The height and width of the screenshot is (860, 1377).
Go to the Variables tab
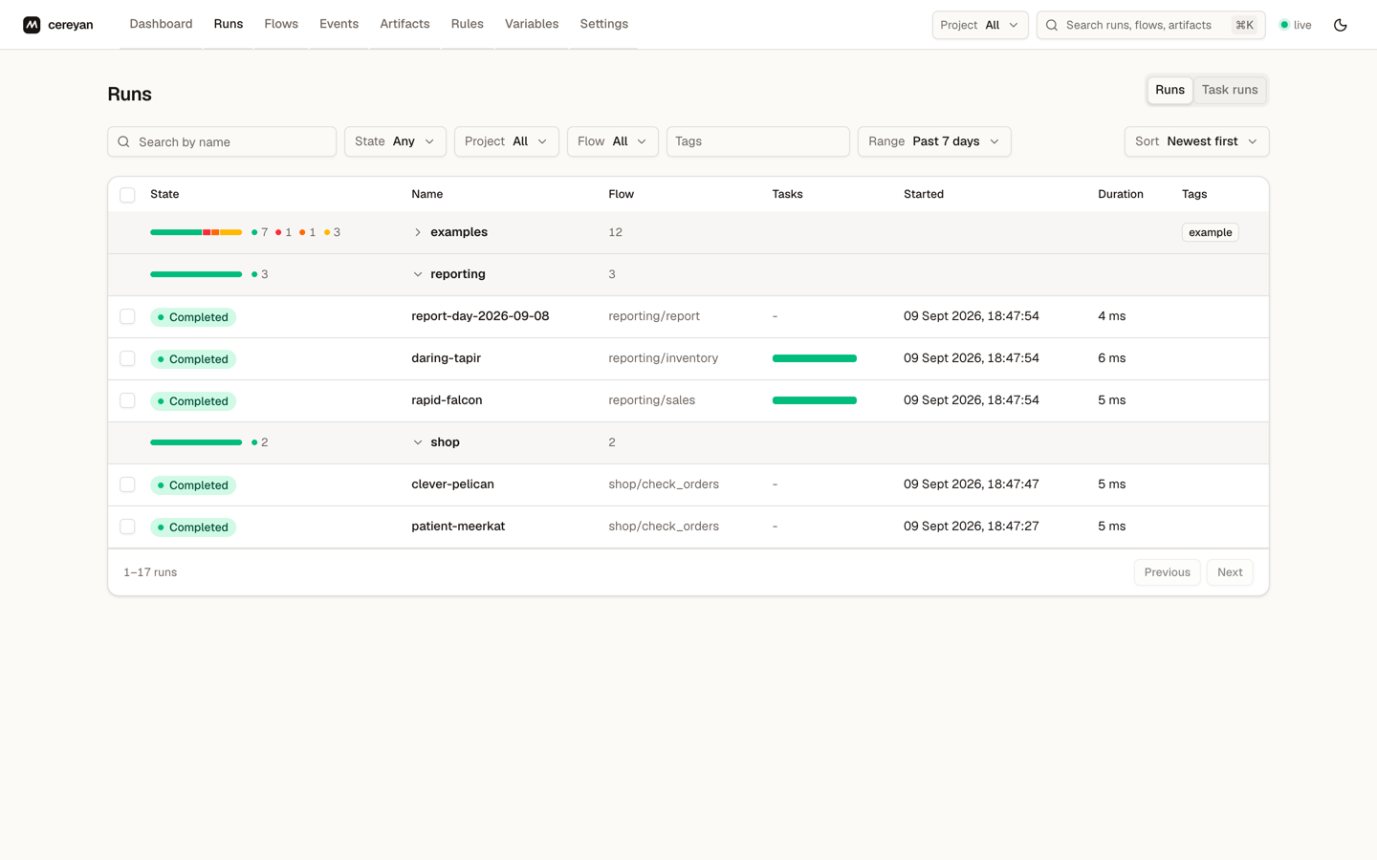(x=532, y=24)
